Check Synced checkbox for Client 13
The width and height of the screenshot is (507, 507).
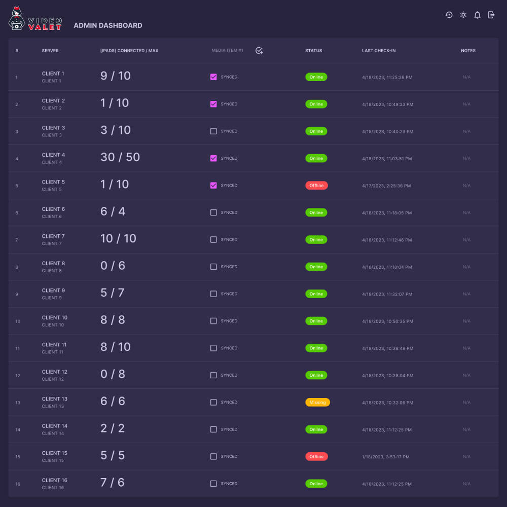click(x=213, y=403)
